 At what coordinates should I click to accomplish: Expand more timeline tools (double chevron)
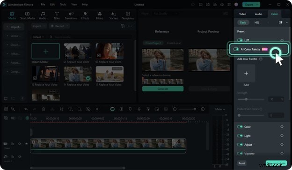coord(97,109)
